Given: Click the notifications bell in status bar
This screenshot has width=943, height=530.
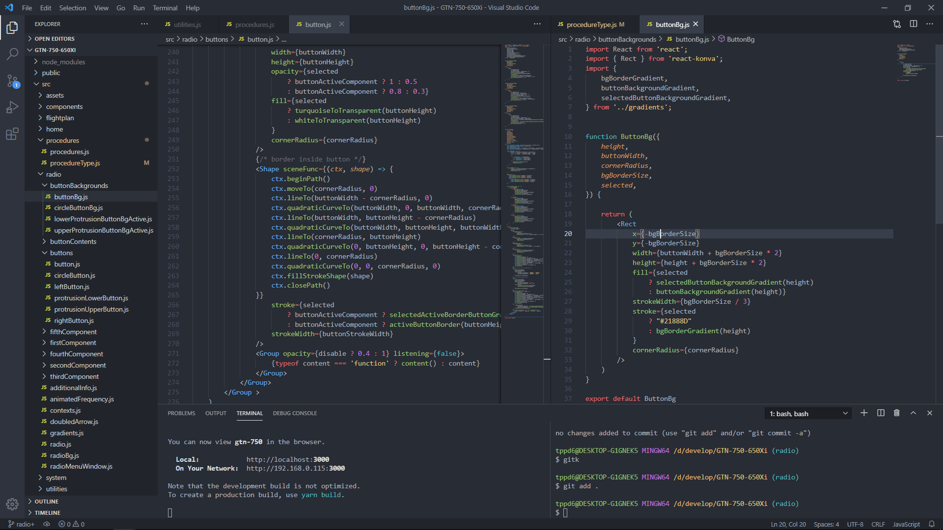Looking at the screenshot, I should tap(931, 524).
